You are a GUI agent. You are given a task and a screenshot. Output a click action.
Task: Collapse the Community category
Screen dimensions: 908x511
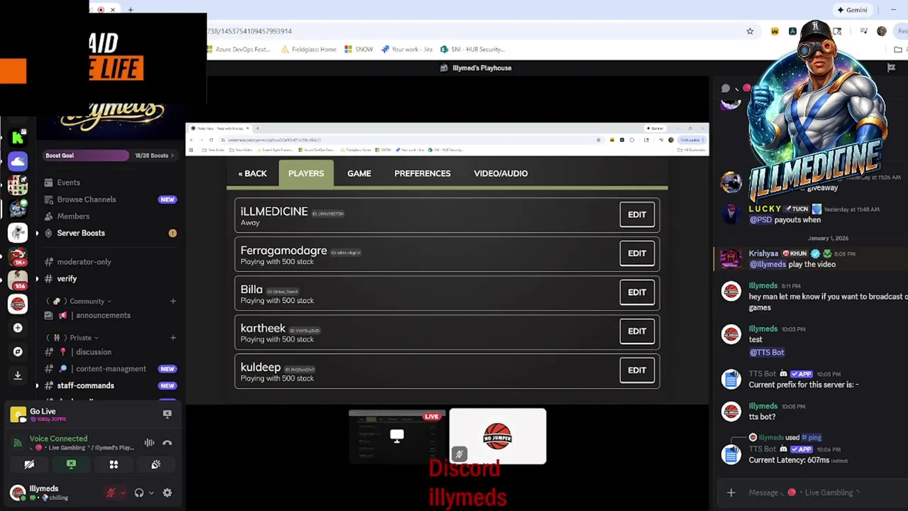tap(87, 301)
